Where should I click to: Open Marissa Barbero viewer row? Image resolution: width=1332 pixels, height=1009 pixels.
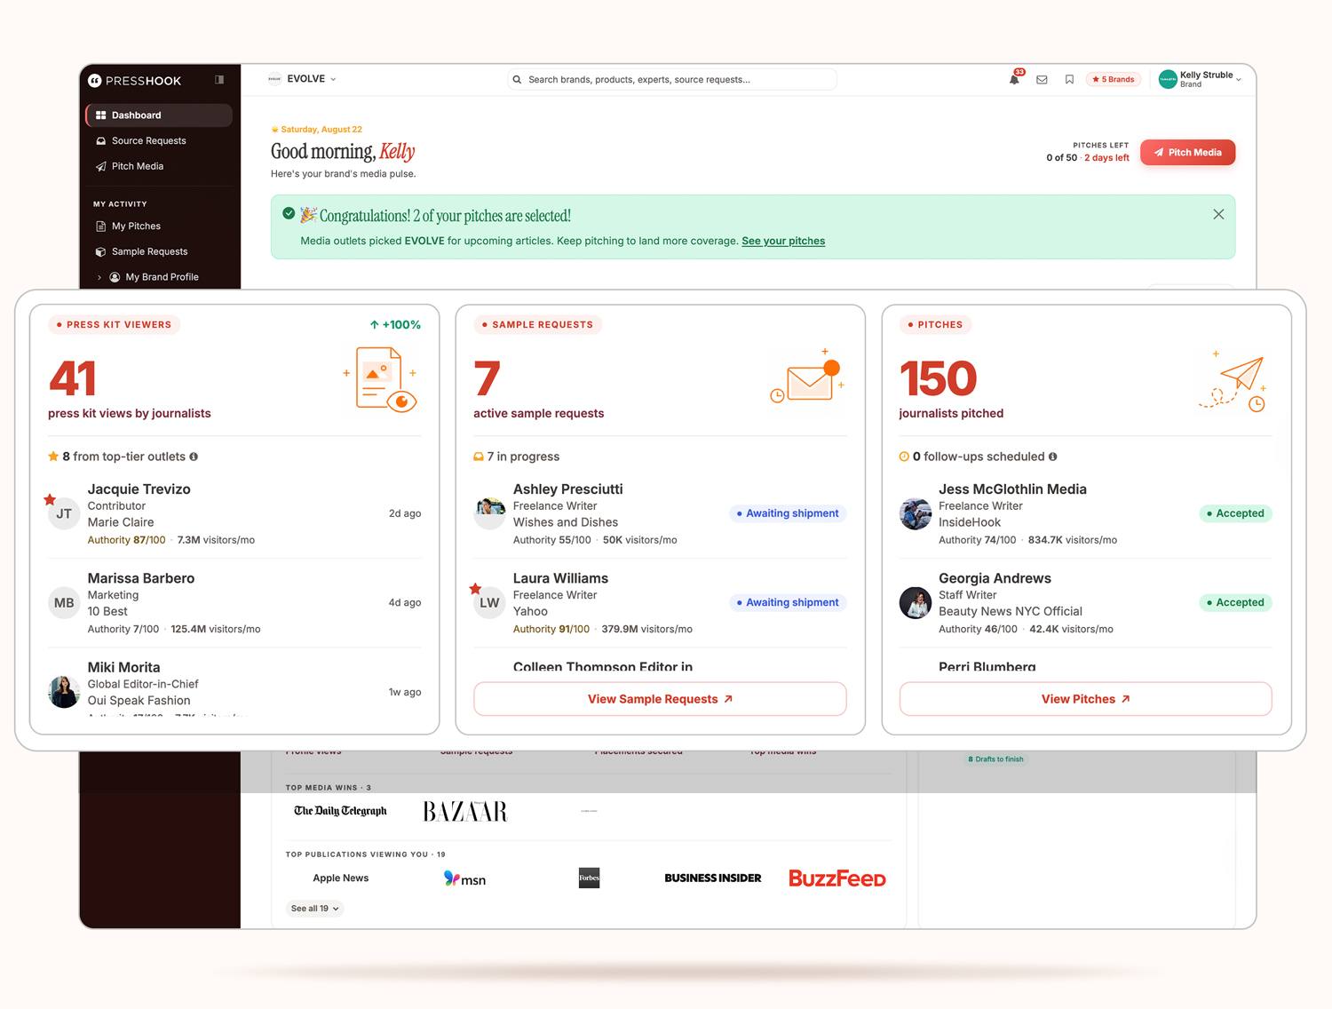click(234, 603)
